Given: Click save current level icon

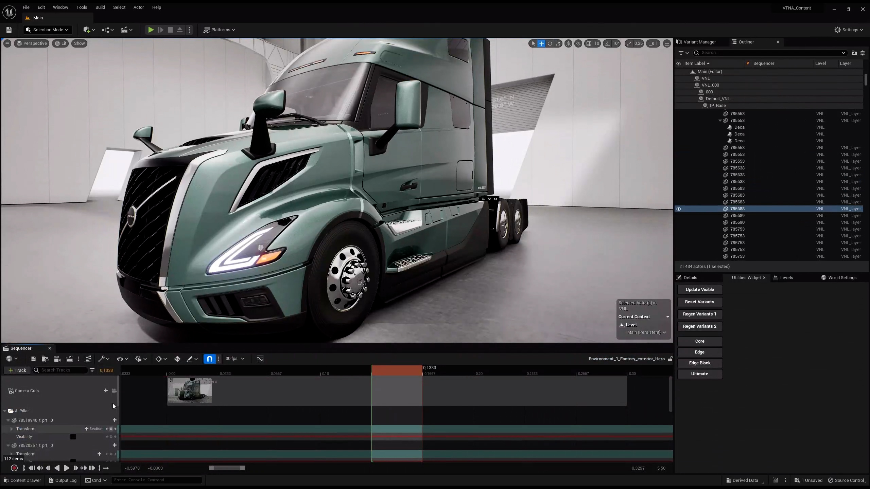Looking at the screenshot, I should point(9,30).
